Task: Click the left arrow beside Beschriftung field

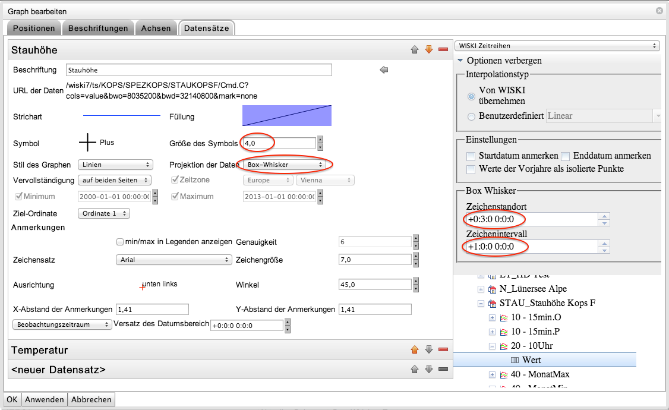Action: [x=384, y=70]
